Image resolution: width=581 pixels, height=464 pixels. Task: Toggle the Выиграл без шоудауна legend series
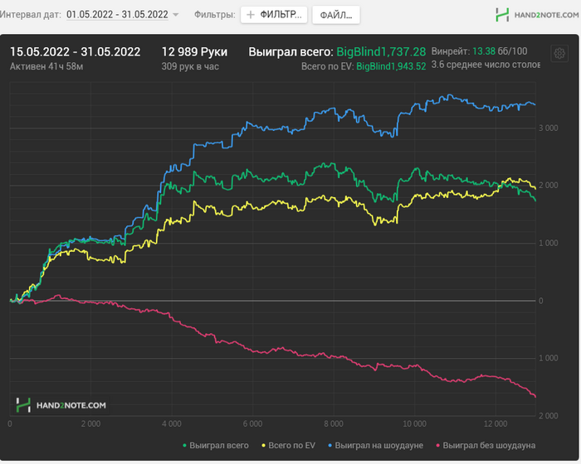coord(486,446)
